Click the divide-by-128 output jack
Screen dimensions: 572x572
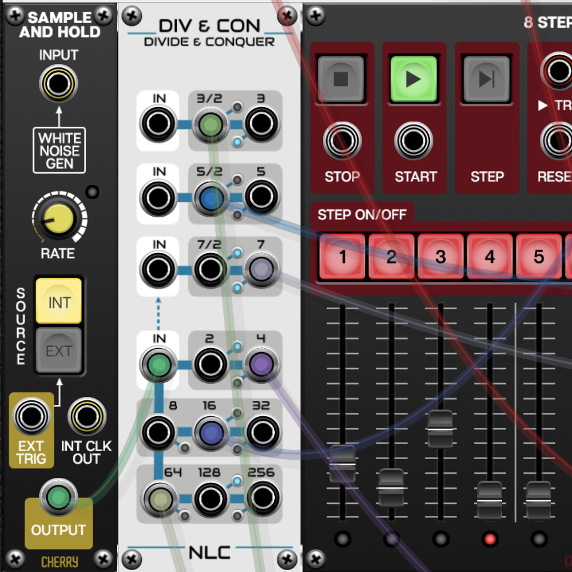pyautogui.click(x=211, y=499)
